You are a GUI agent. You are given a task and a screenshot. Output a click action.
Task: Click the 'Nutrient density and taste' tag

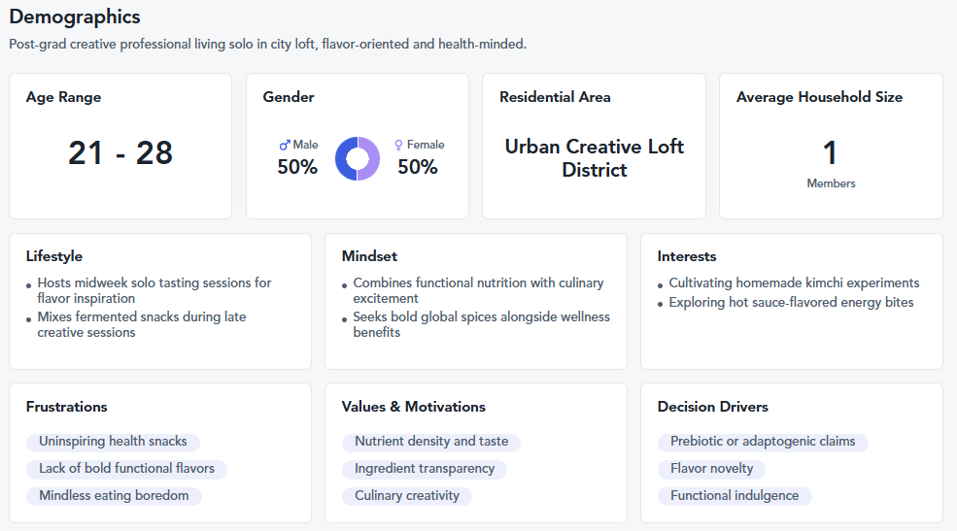point(431,442)
